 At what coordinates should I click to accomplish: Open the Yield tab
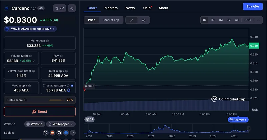point(147,8)
